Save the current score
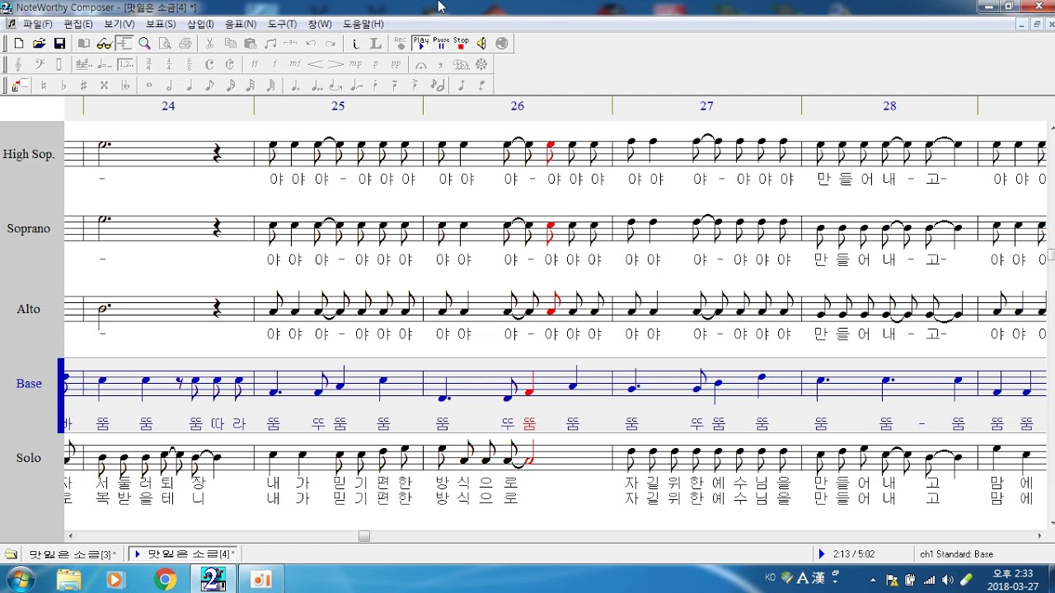The height and width of the screenshot is (593, 1055). point(59,44)
